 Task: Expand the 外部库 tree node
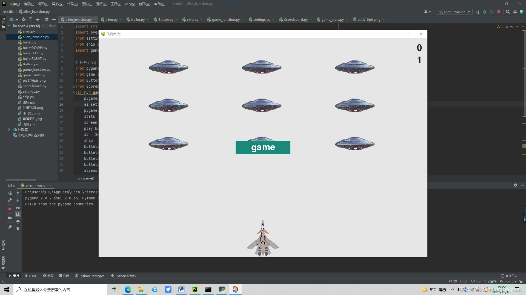pyautogui.click(x=9, y=130)
